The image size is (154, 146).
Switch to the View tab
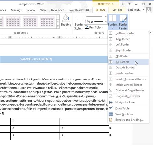click(43, 10)
